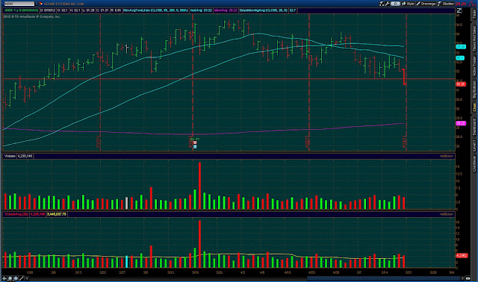This screenshot has width=478, height=282.
Task: Click the symbol input field showing ADBE
Action: coord(19,4)
